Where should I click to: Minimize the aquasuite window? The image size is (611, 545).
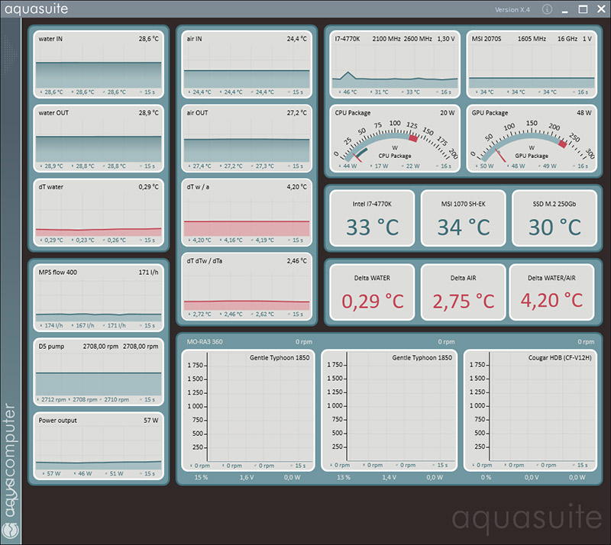(565, 11)
